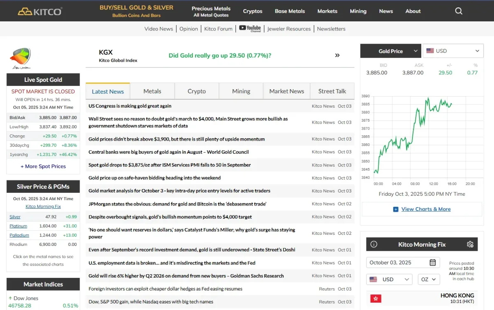
Task: Open the Silver price chart link
Action: click(x=15, y=217)
